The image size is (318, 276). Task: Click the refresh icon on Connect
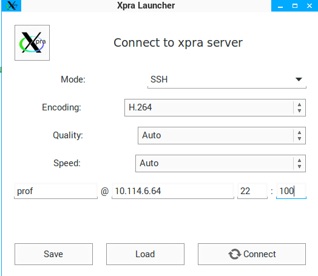click(x=235, y=254)
